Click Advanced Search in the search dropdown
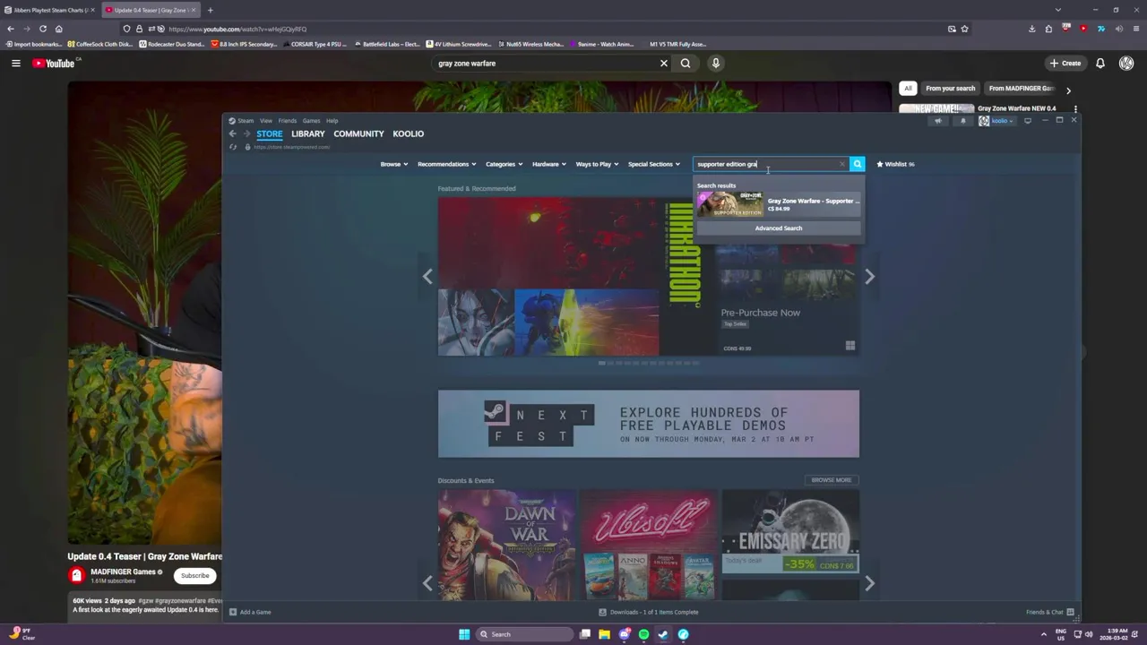Screen dimensions: 1147x645 [779, 228]
